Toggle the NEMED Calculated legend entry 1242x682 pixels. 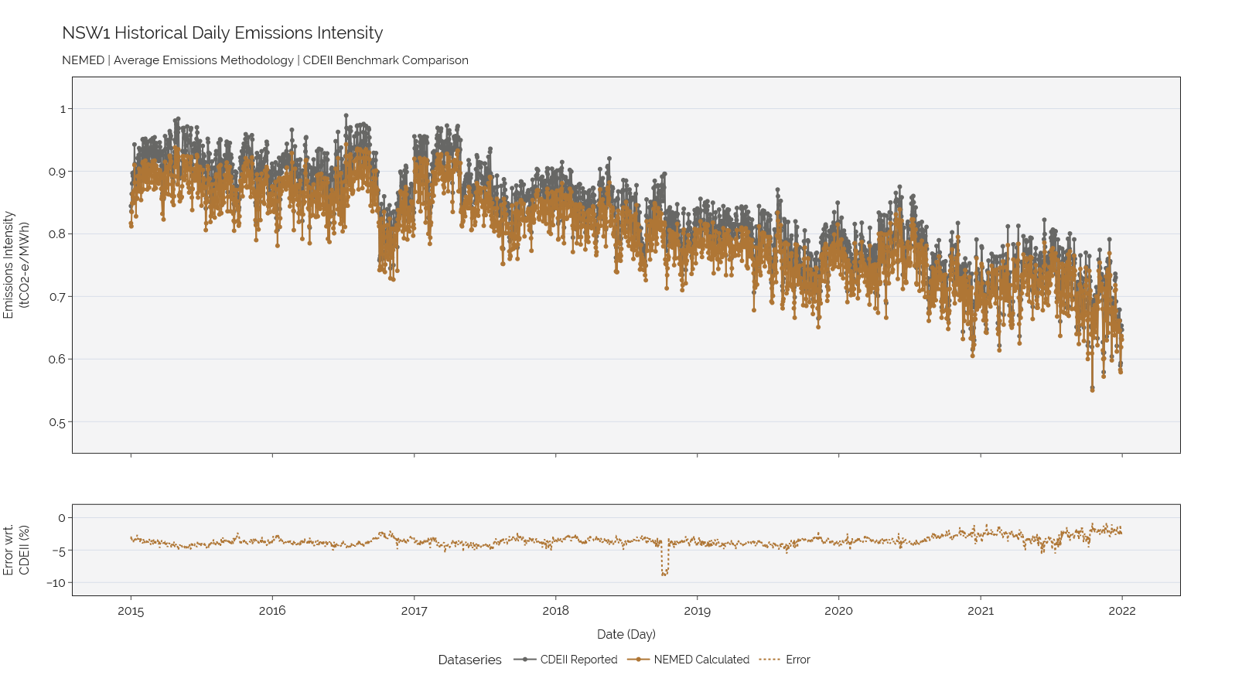[688, 660]
